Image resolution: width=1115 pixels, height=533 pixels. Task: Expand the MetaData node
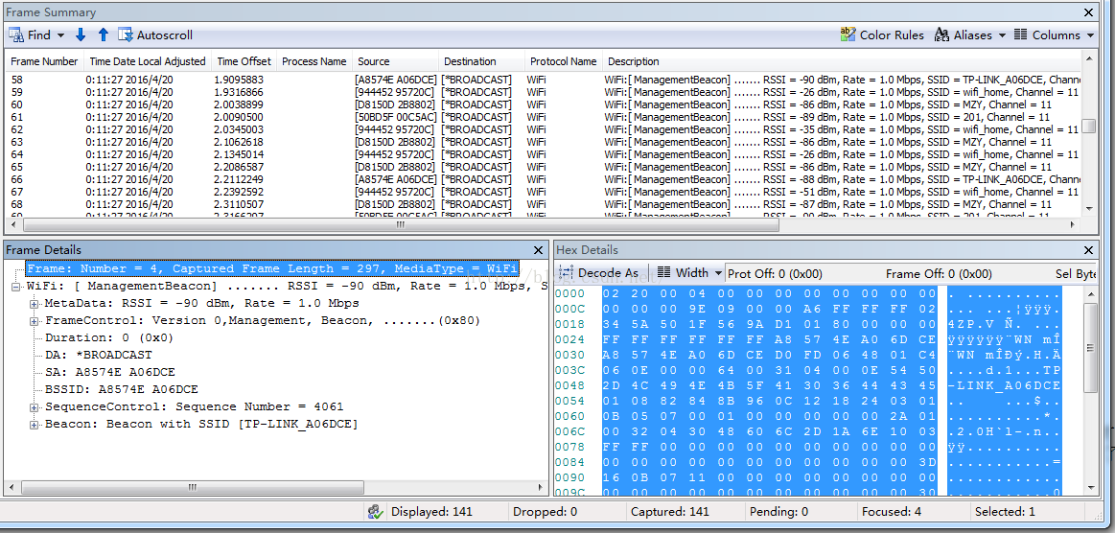35,304
